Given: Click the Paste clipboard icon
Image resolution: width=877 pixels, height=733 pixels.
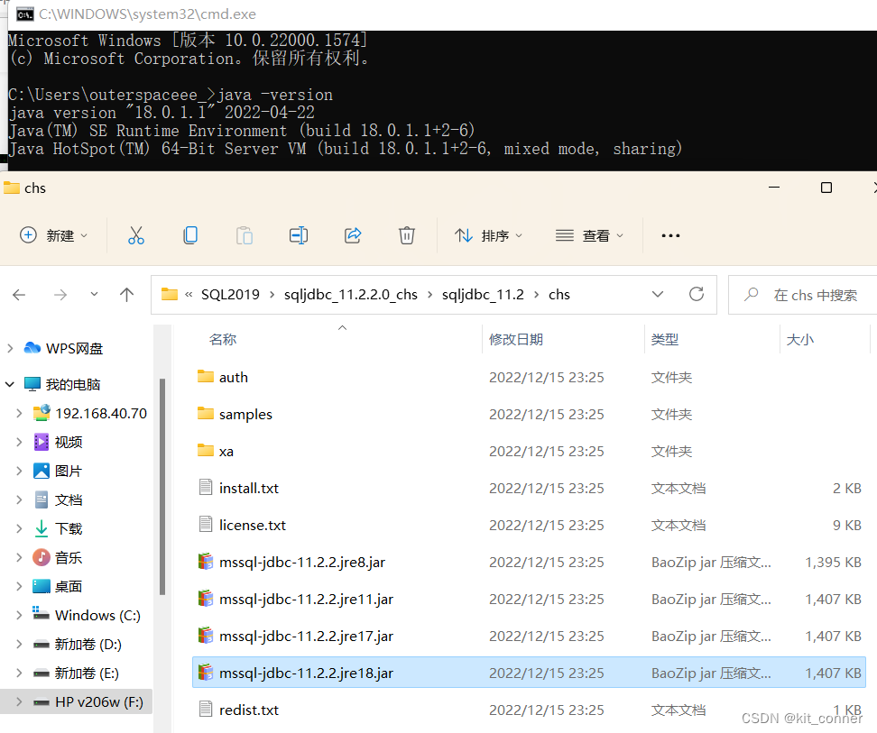Looking at the screenshot, I should [x=245, y=235].
